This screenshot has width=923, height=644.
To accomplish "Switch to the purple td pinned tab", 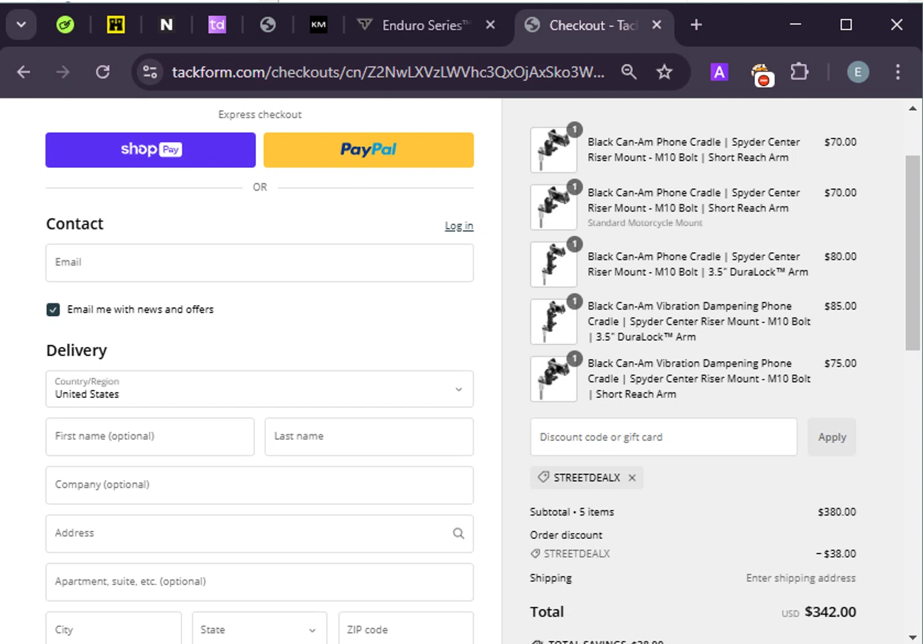I will pos(217,25).
